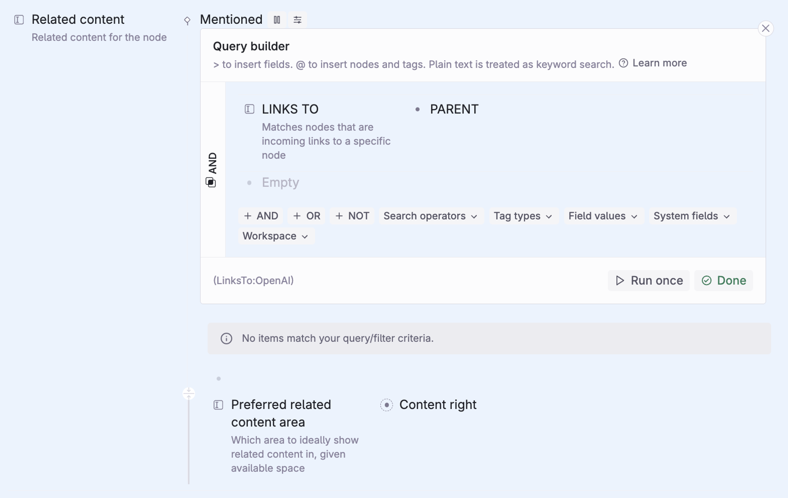Click the Empty query placeholder row
Image resolution: width=788 pixels, height=498 pixels.
280,182
